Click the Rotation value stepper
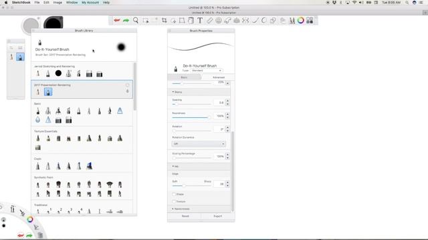The width and height of the screenshot is (428, 240). (x=227, y=129)
